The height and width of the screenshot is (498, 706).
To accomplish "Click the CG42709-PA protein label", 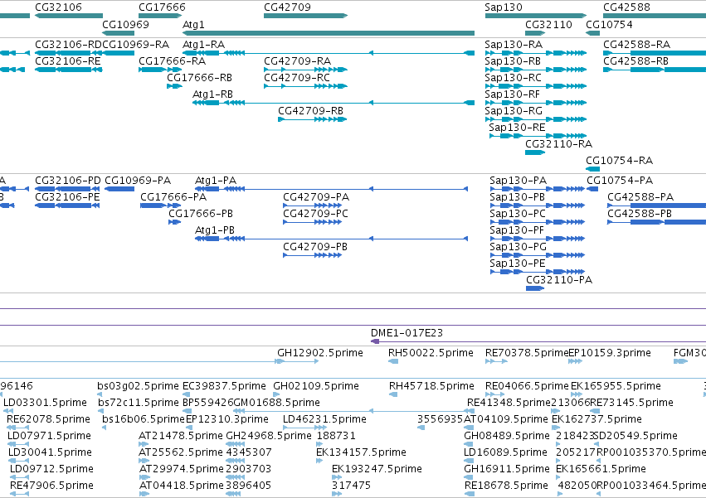I will coord(316,197).
